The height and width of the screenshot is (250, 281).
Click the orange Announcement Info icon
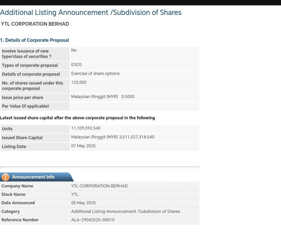pos(5,177)
